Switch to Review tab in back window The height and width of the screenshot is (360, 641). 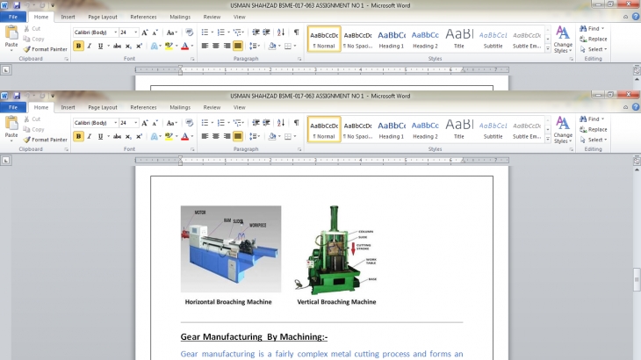212,18
